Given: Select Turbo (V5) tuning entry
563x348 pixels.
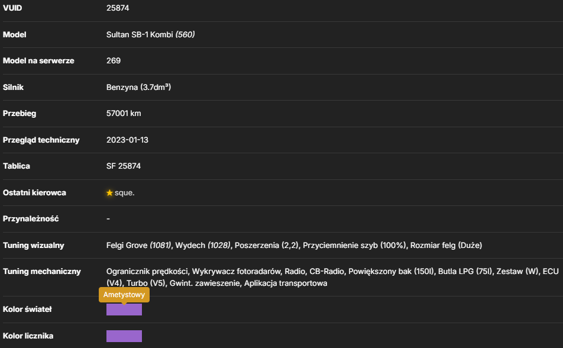Looking at the screenshot, I should click(x=145, y=283).
